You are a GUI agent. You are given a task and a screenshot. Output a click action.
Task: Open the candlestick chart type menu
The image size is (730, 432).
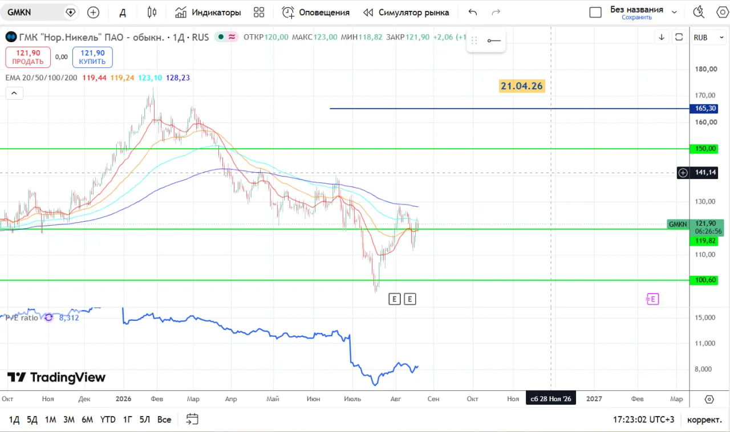(x=152, y=12)
